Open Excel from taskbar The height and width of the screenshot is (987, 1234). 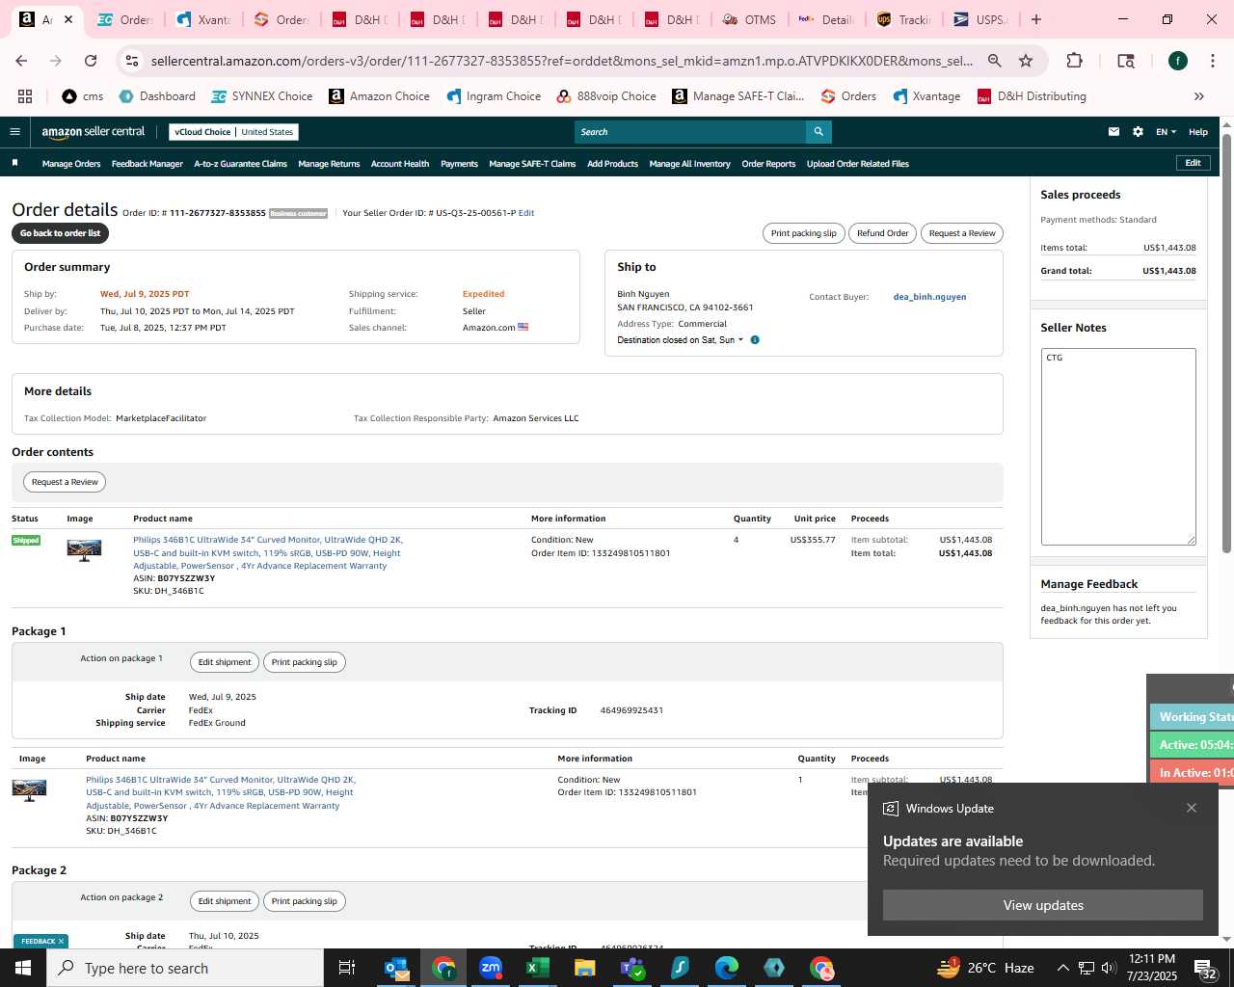click(538, 968)
